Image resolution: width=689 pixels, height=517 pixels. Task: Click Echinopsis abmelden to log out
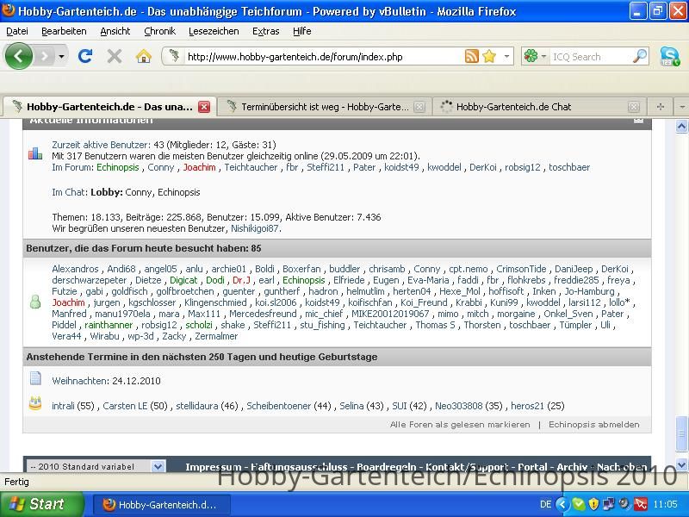pyautogui.click(x=594, y=425)
